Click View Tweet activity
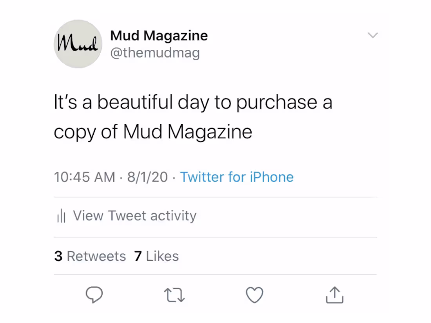 134,216
